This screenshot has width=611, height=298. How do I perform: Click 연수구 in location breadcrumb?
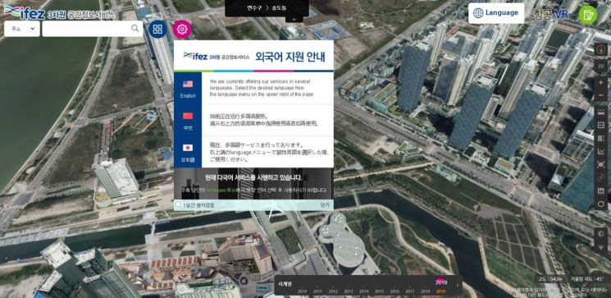click(254, 7)
